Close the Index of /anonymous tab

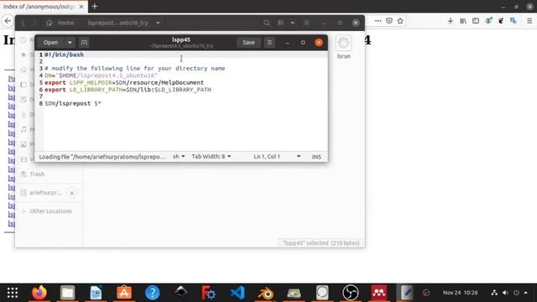(81, 7)
